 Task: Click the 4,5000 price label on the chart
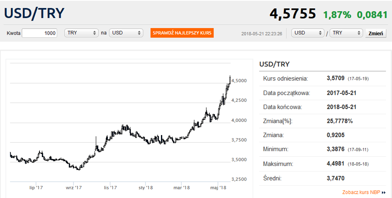[240, 81]
